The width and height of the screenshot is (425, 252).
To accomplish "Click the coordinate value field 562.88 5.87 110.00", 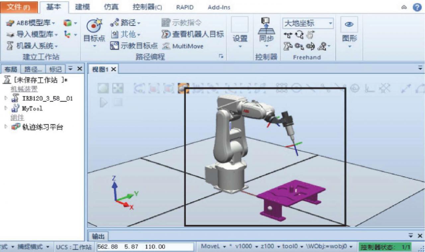I will 145,247.
